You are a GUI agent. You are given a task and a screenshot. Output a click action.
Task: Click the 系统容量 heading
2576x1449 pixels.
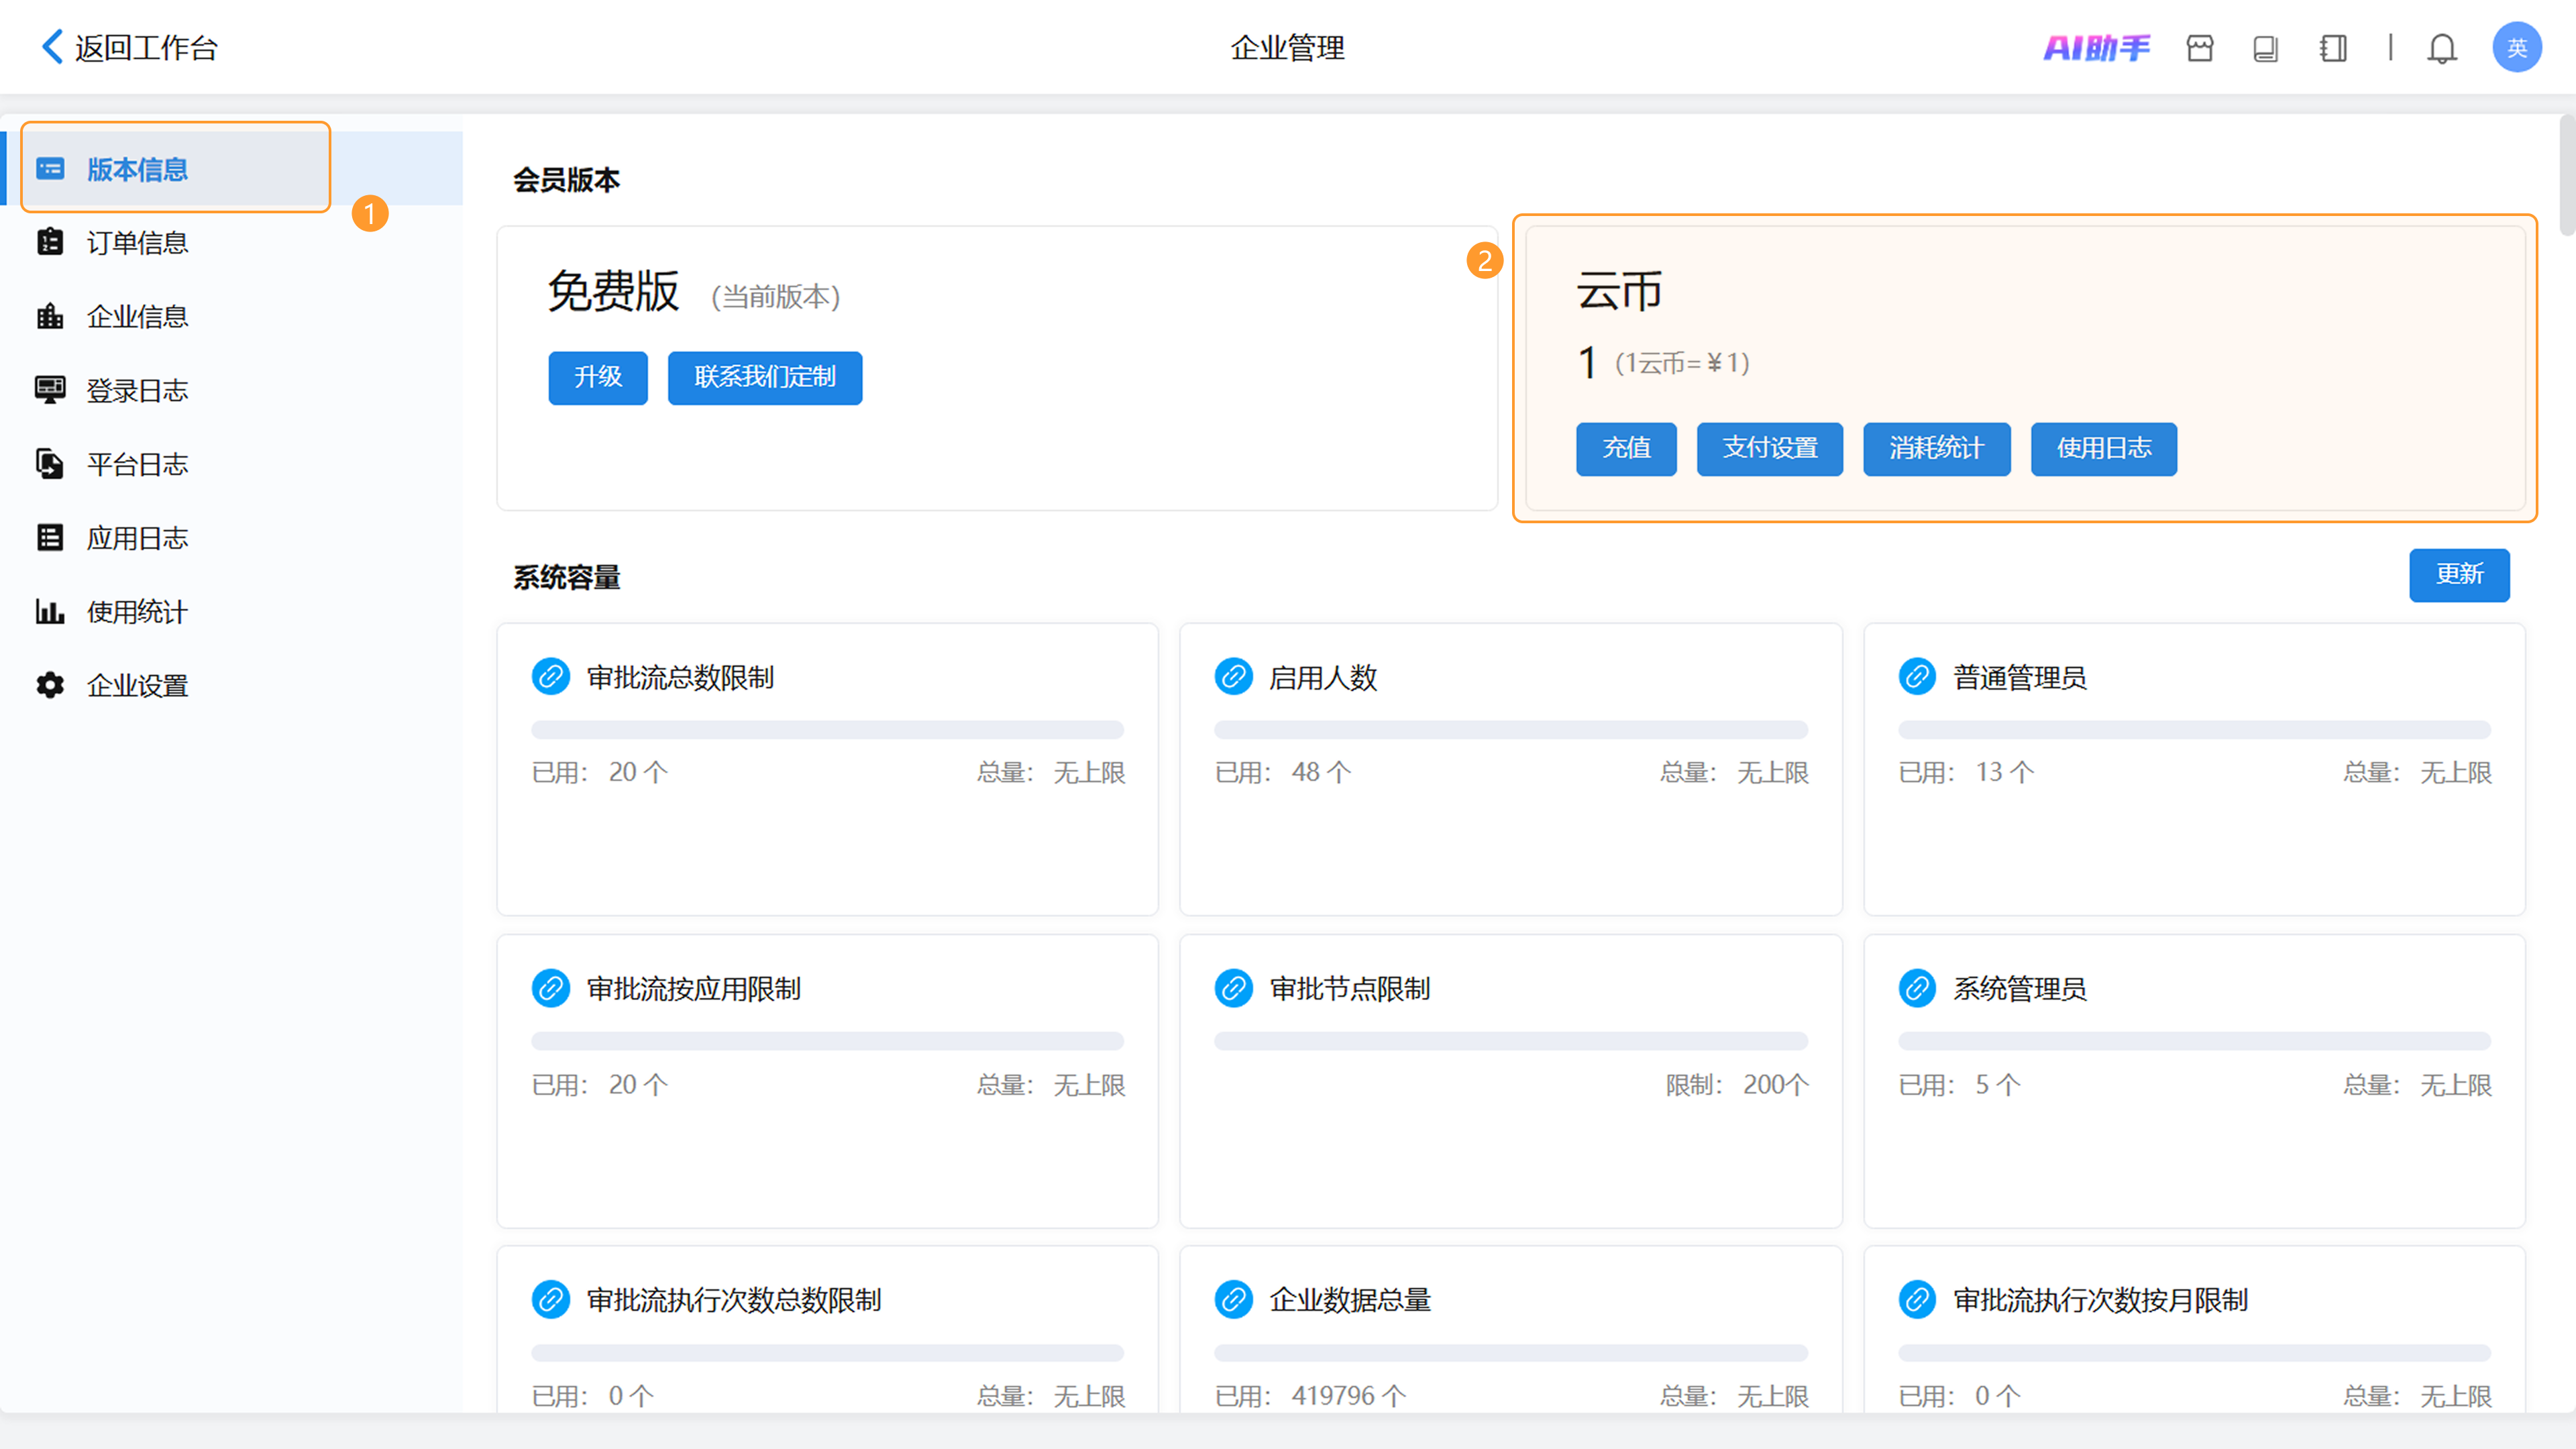tap(567, 577)
